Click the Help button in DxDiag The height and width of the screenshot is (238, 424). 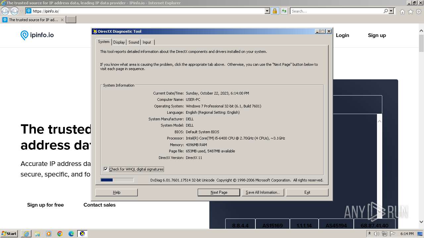tap(117, 192)
